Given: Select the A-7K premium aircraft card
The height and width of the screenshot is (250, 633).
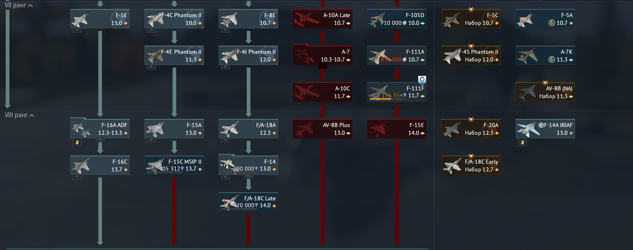Looking at the screenshot, I should (x=545, y=55).
